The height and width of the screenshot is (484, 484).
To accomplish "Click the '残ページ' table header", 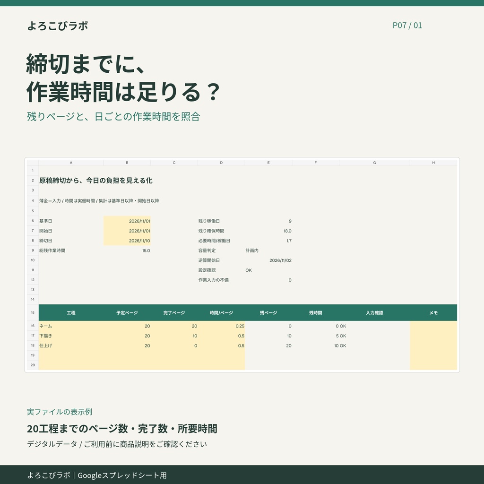I will [268, 313].
